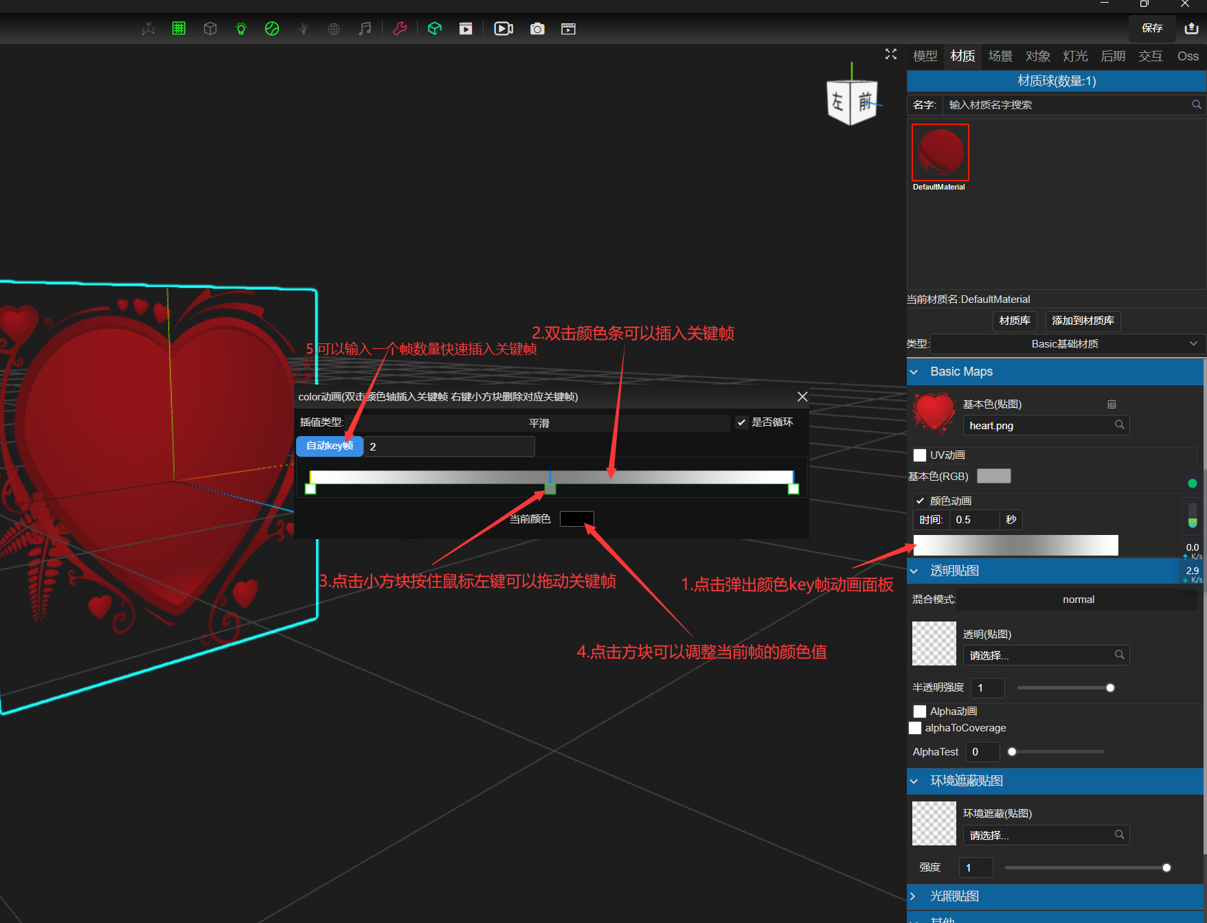Image resolution: width=1207 pixels, height=923 pixels.
Task: Switch to the Oss tab
Action: coord(1188,56)
